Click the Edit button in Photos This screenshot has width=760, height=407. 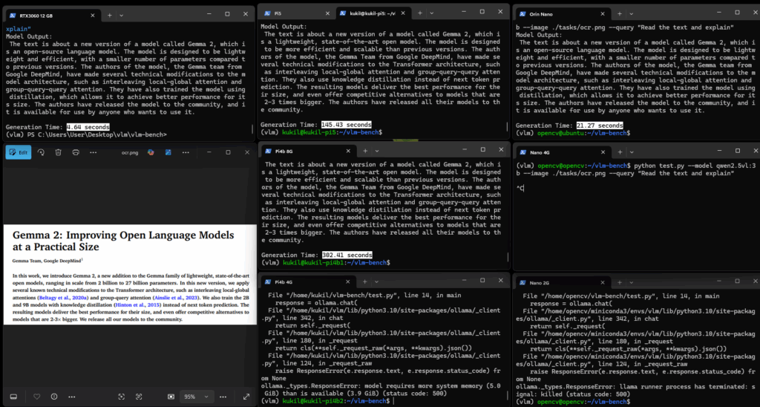(19, 152)
